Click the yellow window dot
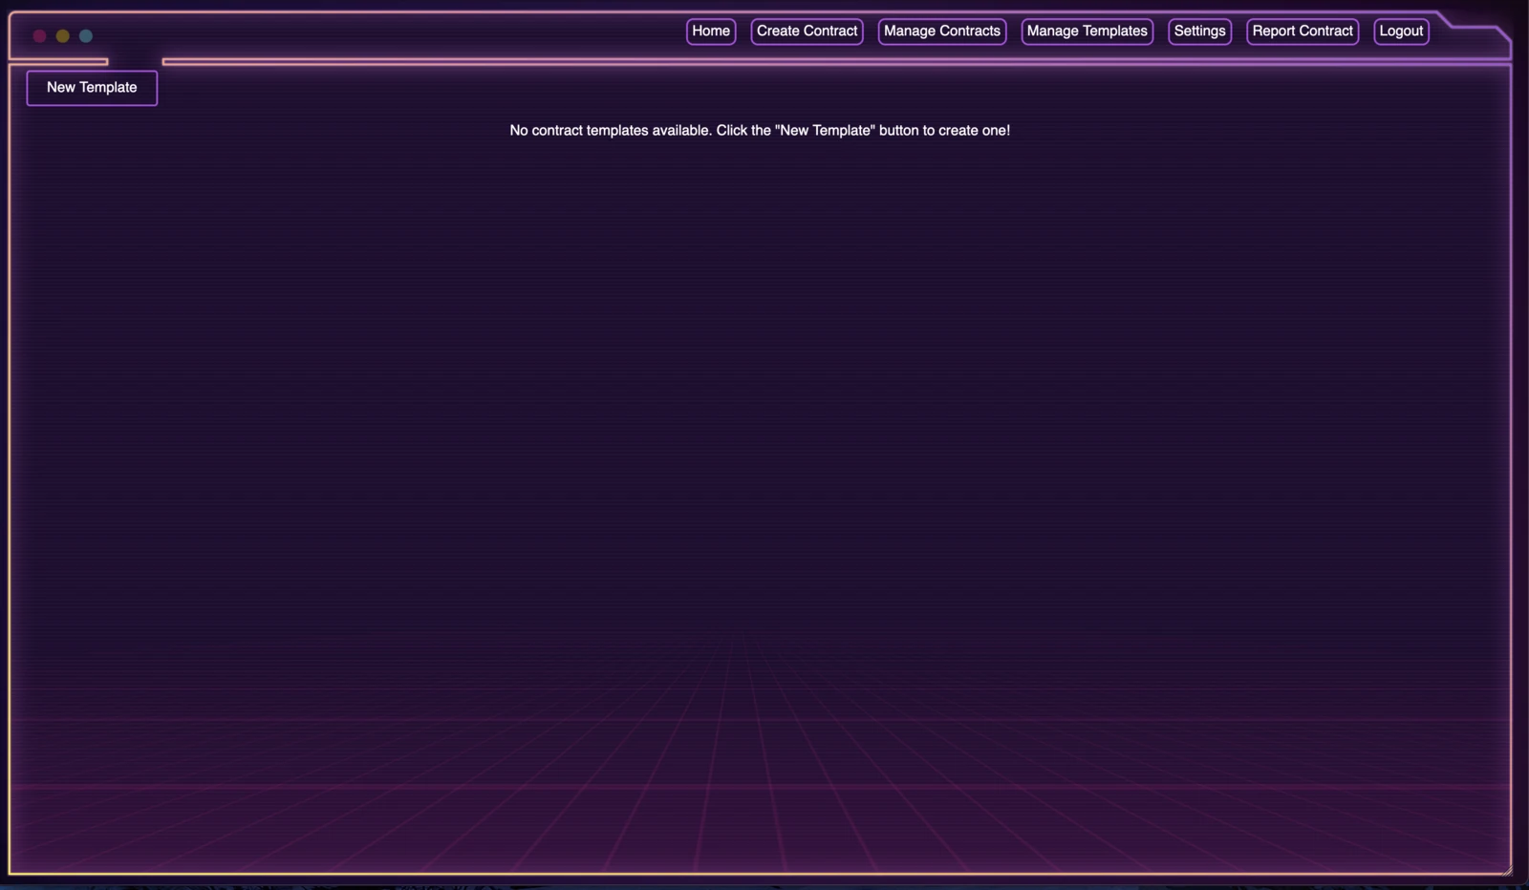Screen dimensions: 1529x890 tap(62, 36)
